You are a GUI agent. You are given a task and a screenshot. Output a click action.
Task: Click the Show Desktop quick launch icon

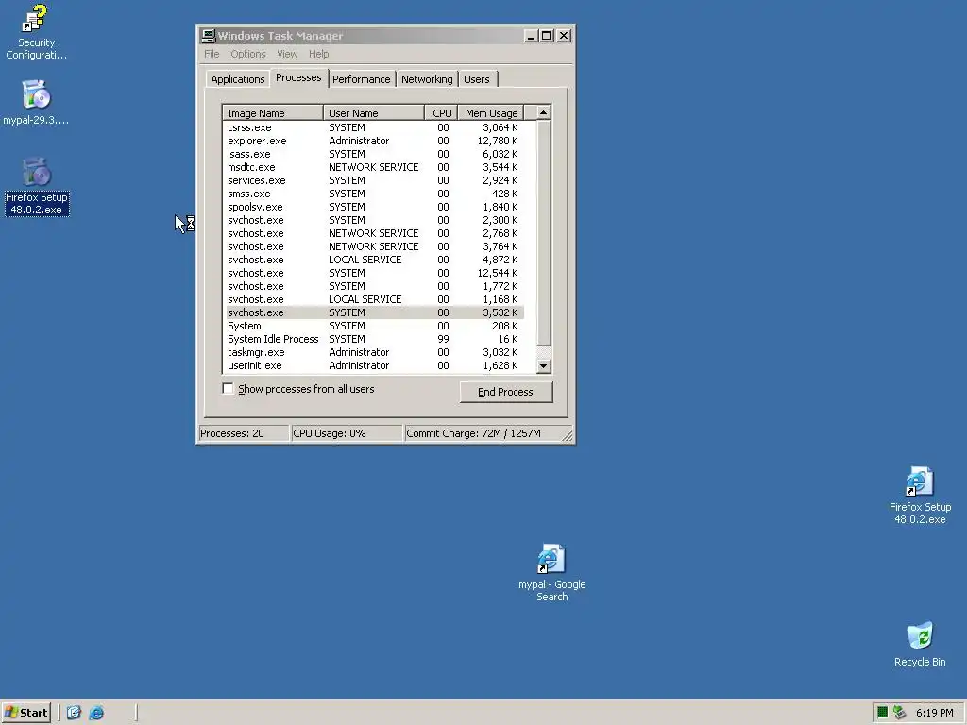click(74, 713)
